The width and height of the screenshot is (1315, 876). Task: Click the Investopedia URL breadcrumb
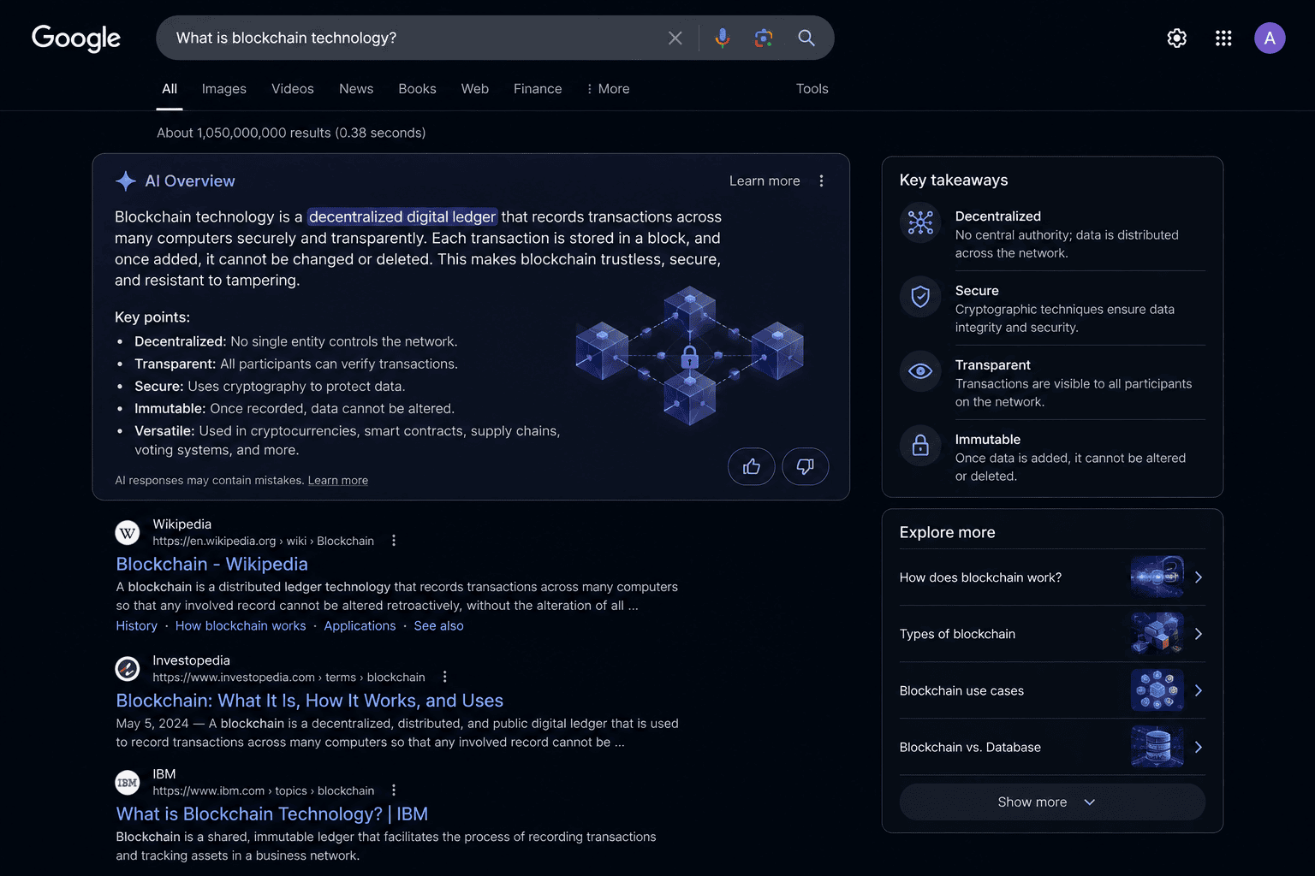pos(289,677)
